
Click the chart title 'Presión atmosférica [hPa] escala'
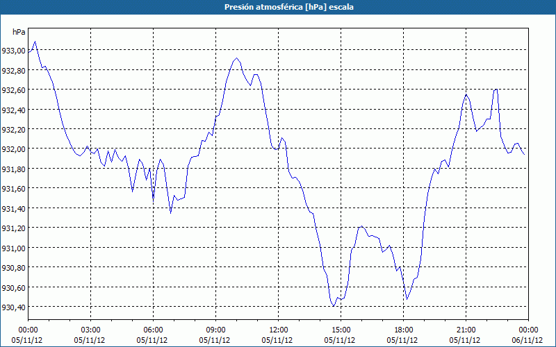289,7
